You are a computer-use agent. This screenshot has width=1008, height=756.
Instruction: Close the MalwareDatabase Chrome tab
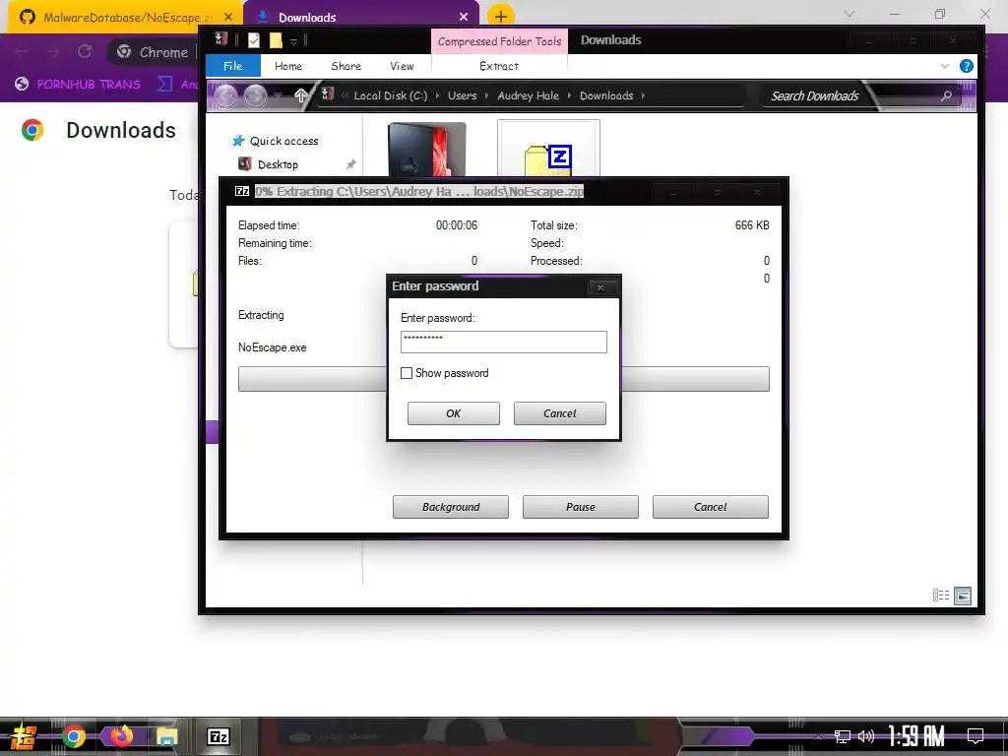pyautogui.click(x=228, y=17)
